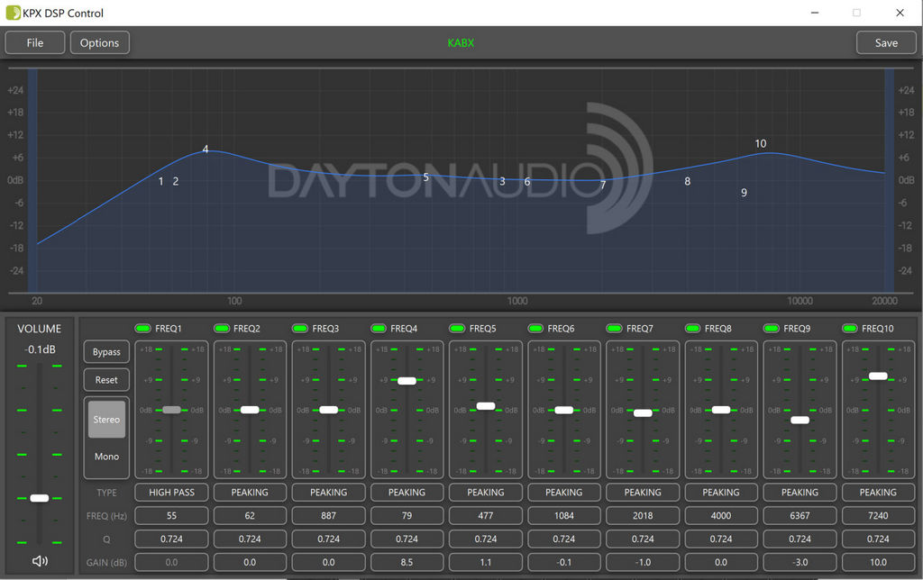This screenshot has height=580, width=923.
Task: Switch off the FREQ8 band LED
Action: coord(693,328)
